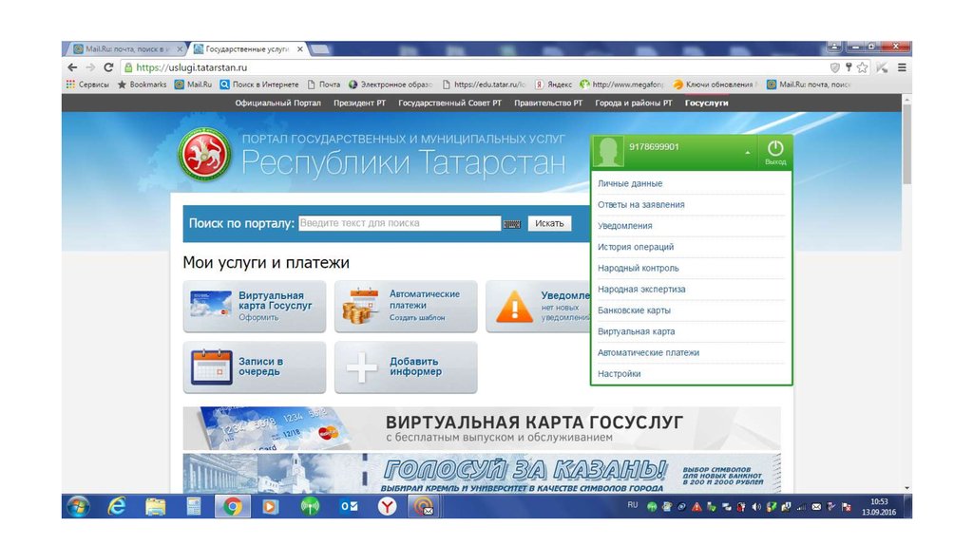Screen dimensions: 973x545
Task: Click the virtual card Госуслуг banner
Action: (x=482, y=428)
